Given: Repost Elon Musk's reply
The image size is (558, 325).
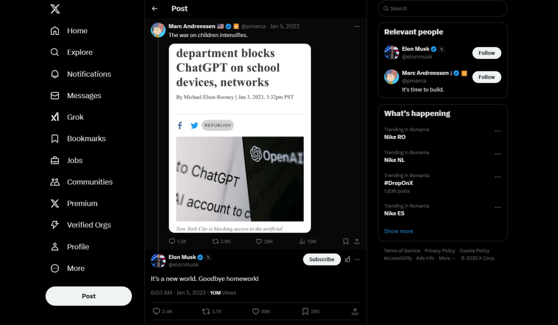Looking at the screenshot, I should click(x=206, y=311).
